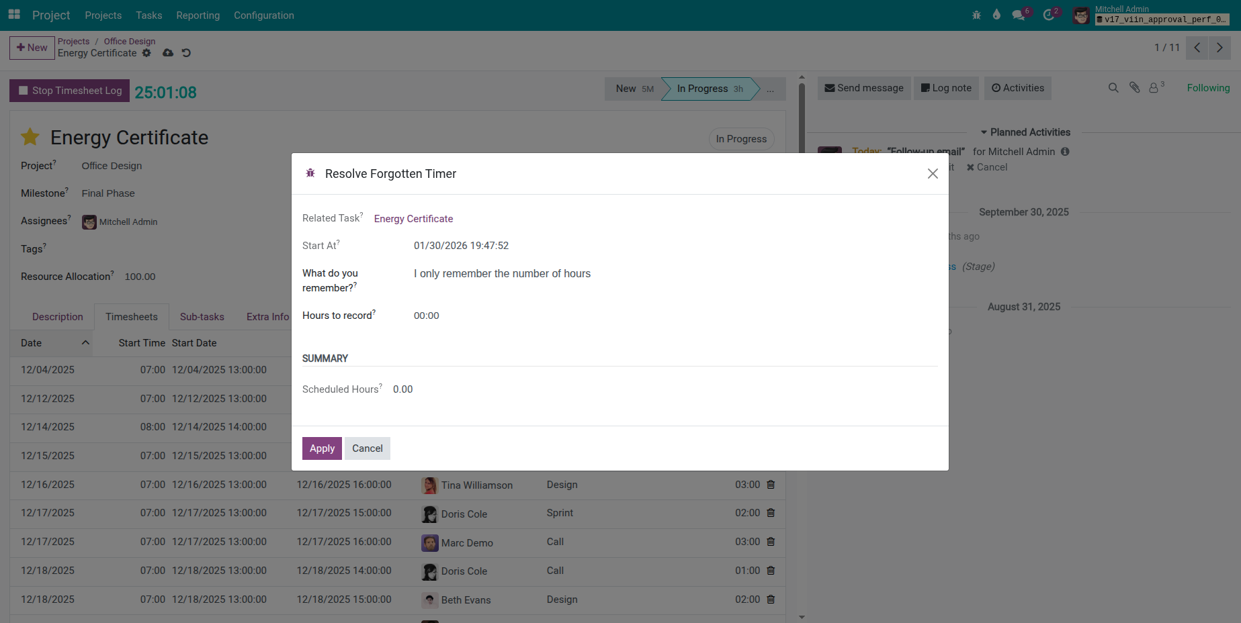Image resolution: width=1241 pixels, height=623 pixels.
Task: Open the conversations chat icon
Action: tap(1019, 15)
